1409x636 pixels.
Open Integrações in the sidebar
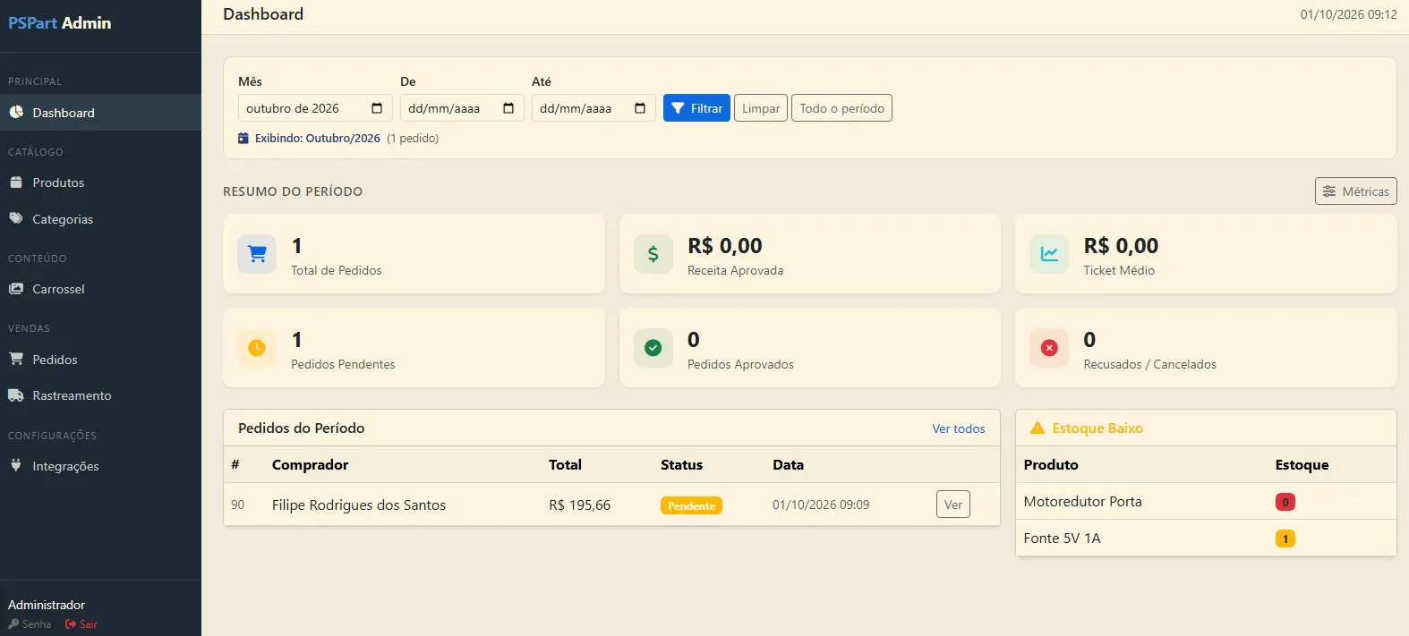coord(100,466)
